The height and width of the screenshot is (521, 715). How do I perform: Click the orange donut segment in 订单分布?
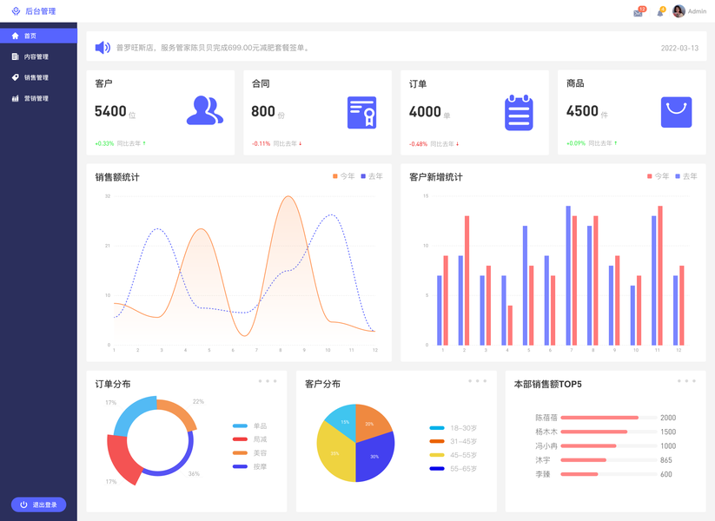click(x=179, y=412)
